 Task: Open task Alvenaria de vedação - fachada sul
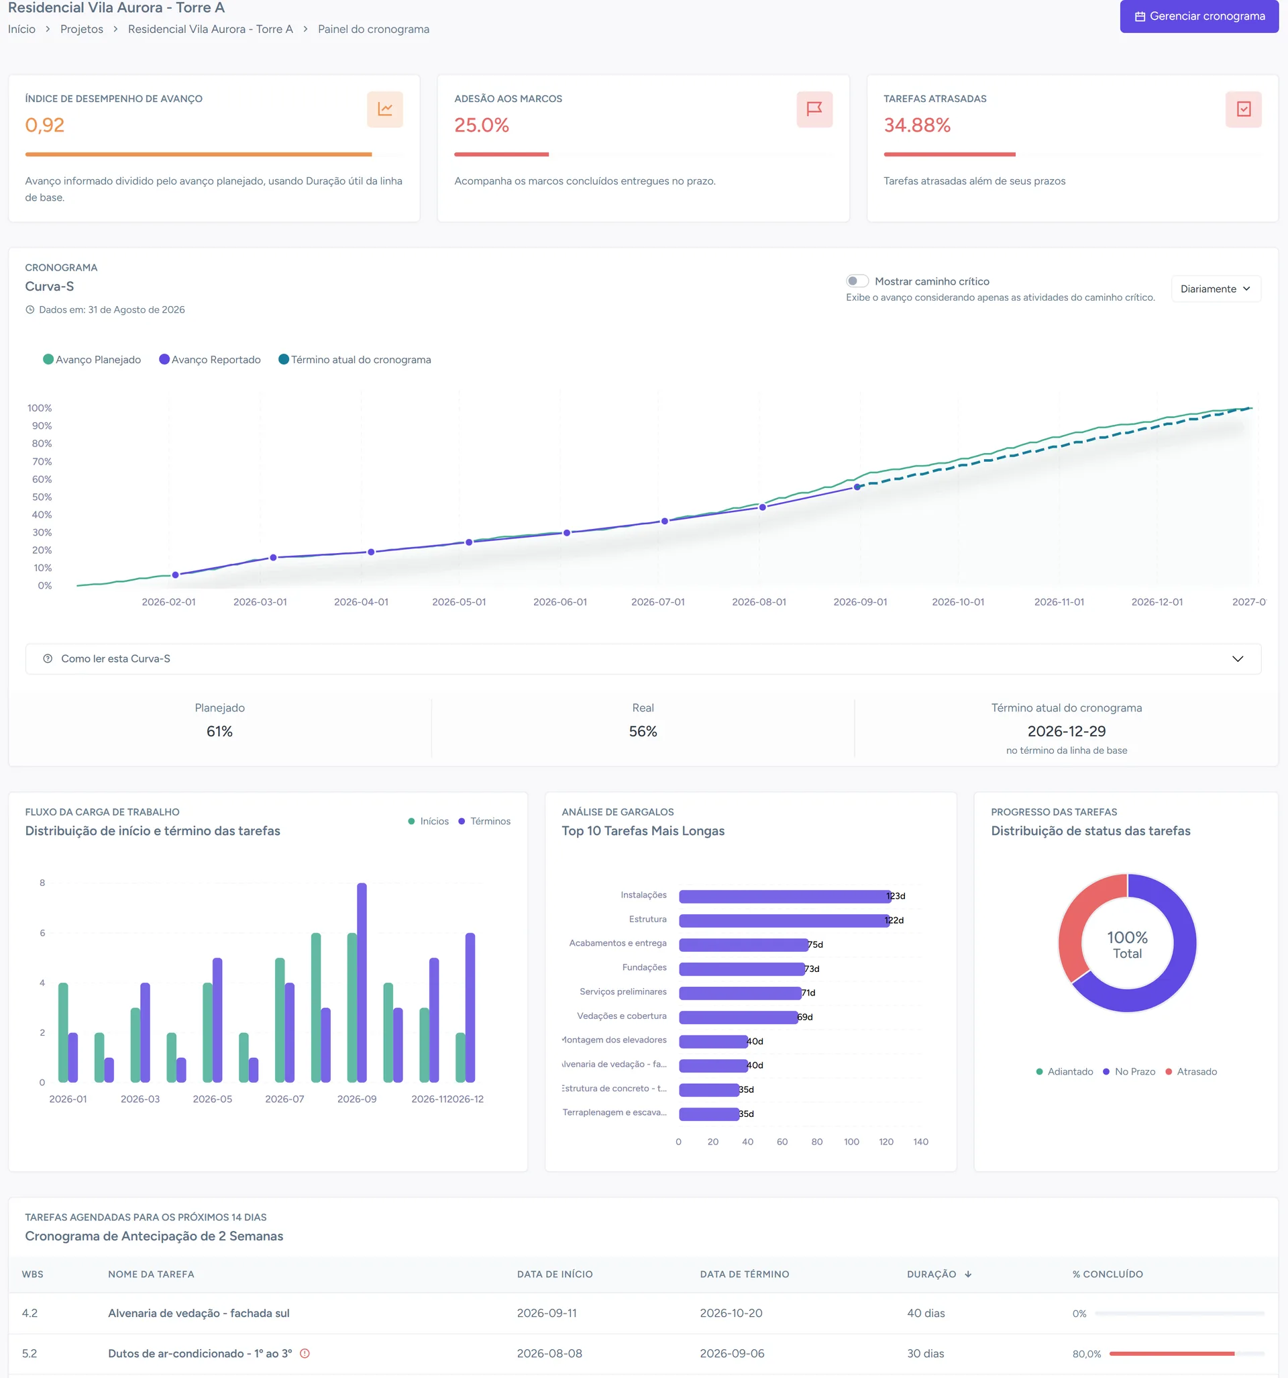[198, 1313]
